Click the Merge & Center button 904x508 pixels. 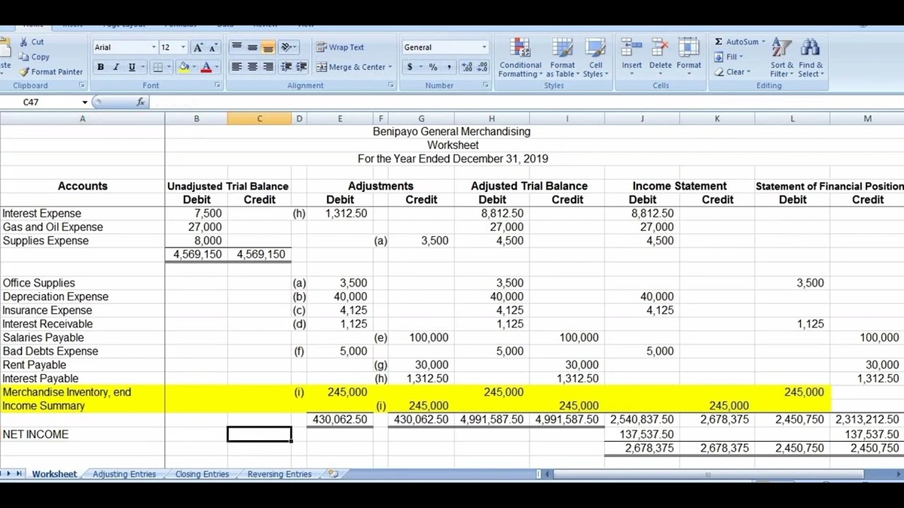point(353,67)
